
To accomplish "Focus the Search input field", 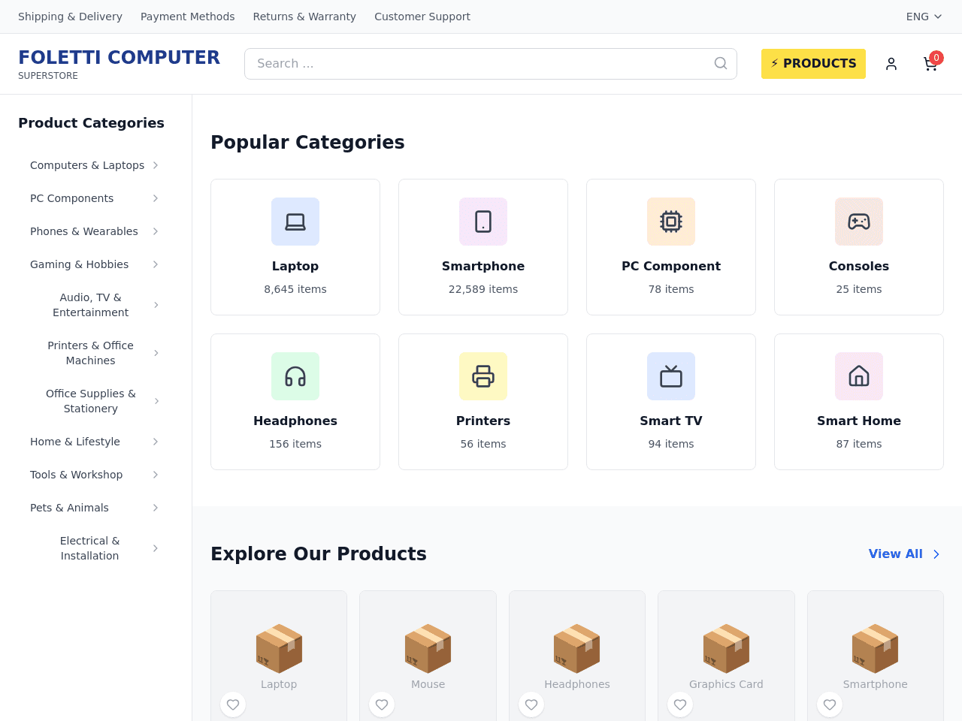I will click(491, 64).
